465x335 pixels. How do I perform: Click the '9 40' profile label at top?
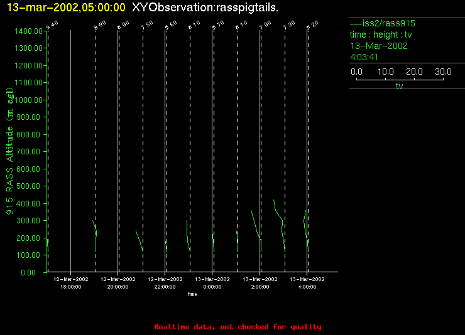tap(53, 26)
